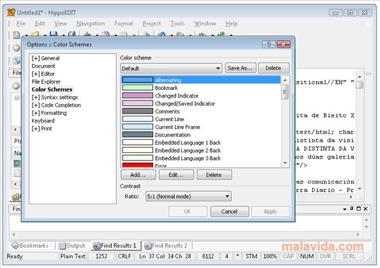Expand the Syntax settings tree node
Image resolution: width=380 pixels, height=268 pixels.
click(x=35, y=97)
